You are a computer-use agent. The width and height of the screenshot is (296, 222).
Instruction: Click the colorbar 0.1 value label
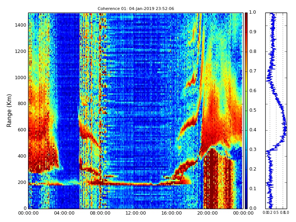coord(253,189)
